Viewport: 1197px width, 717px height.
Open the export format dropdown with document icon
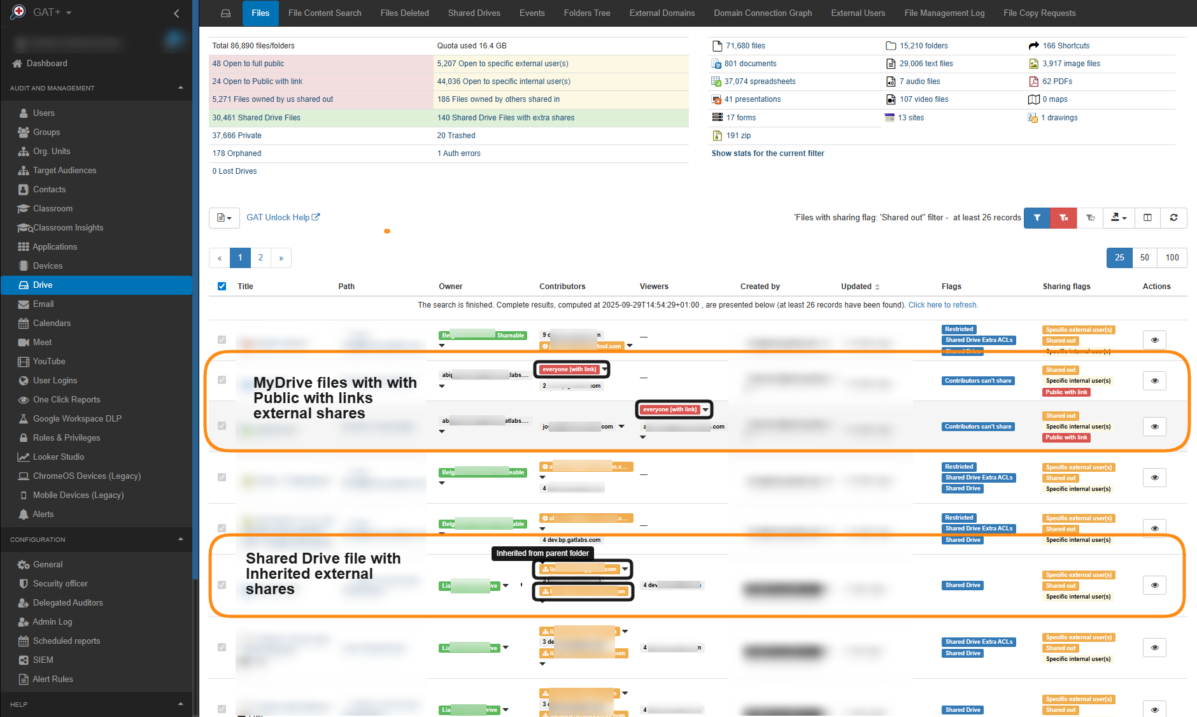(224, 218)
